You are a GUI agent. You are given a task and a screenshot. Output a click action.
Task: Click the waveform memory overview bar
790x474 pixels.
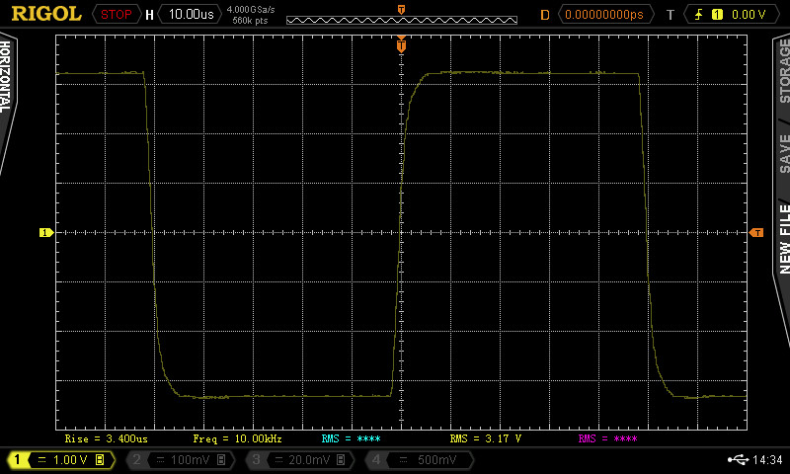coord(401,19)
